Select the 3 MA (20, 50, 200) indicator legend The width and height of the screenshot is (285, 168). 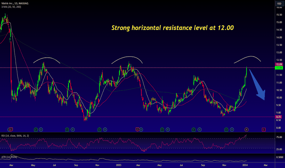[11, 7]
